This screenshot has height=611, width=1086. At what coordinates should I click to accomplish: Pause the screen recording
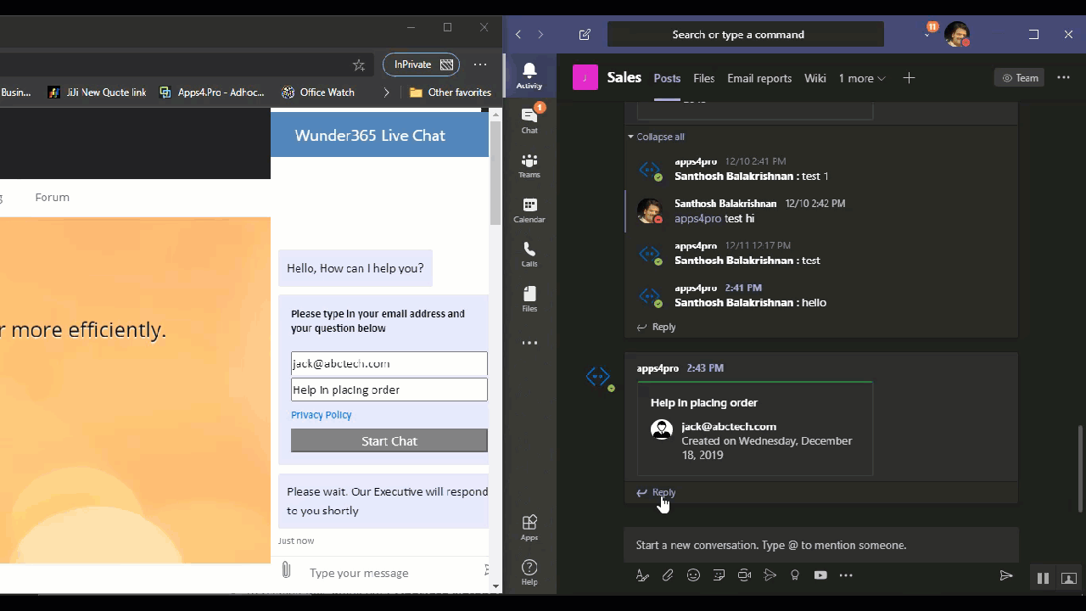point(1043,579)
